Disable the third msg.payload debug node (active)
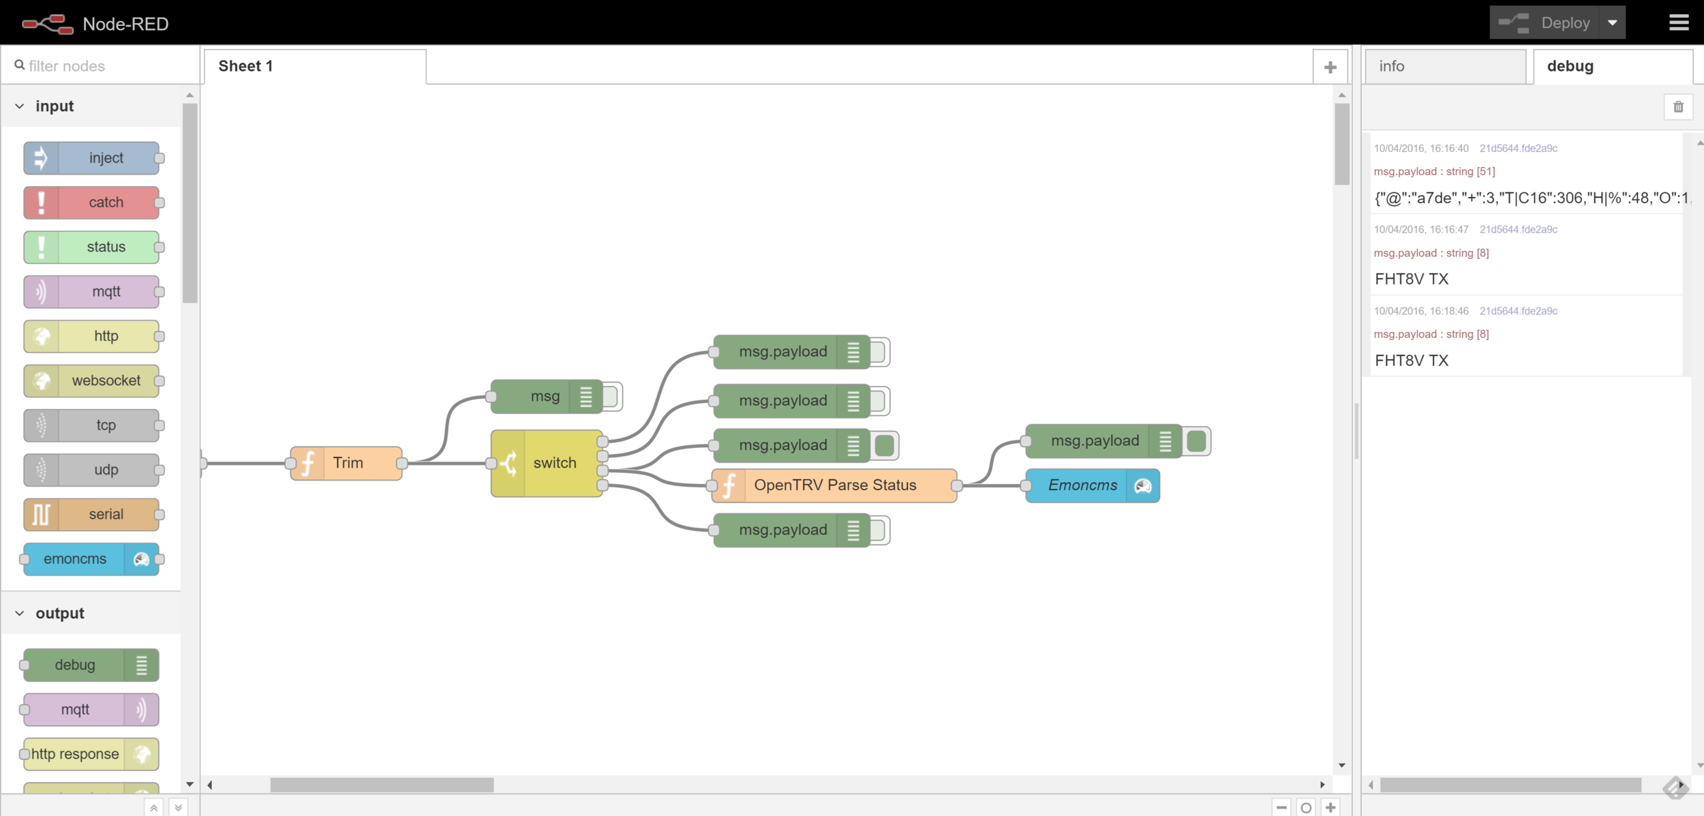The image size is (1704, 816). point(884,445)
